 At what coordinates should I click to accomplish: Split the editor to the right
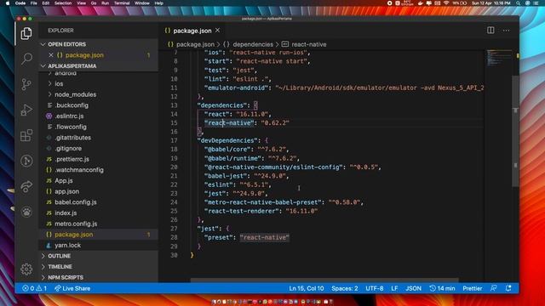point(490,31)
